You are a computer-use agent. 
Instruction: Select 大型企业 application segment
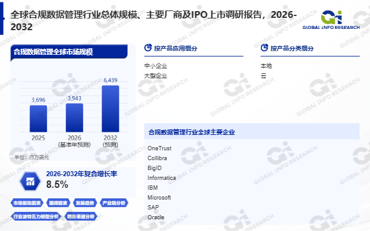pyautogui.click(x=156, y=76)
